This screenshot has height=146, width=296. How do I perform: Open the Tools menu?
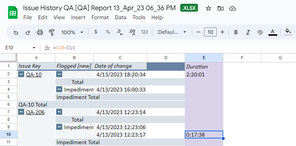[139, 17]
